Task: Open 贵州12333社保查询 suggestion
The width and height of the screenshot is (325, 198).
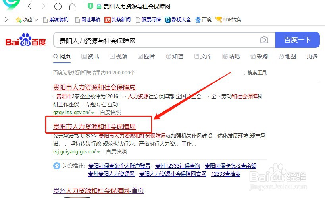Action: (x=177, y=166)
